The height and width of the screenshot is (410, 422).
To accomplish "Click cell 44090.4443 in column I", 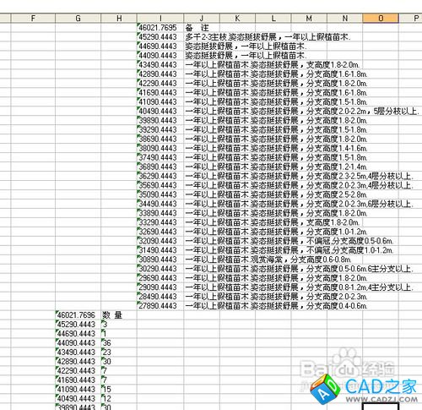I will (x=160, y=56).
